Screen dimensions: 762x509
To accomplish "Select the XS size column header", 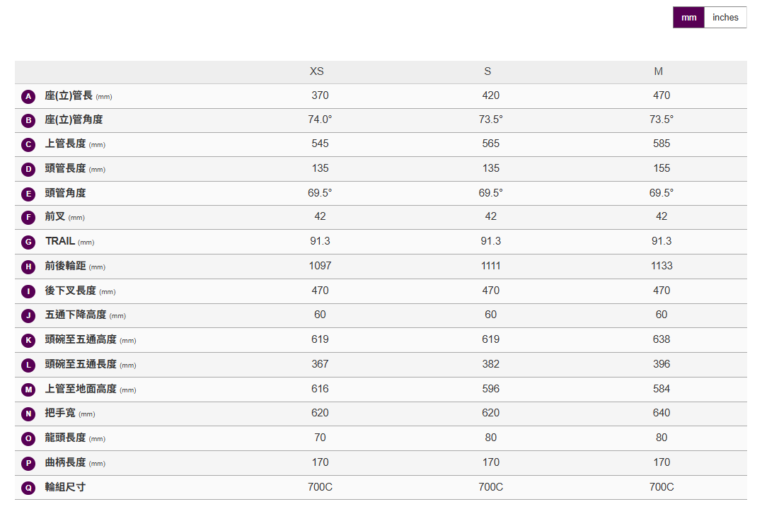I will pos(317,71).
